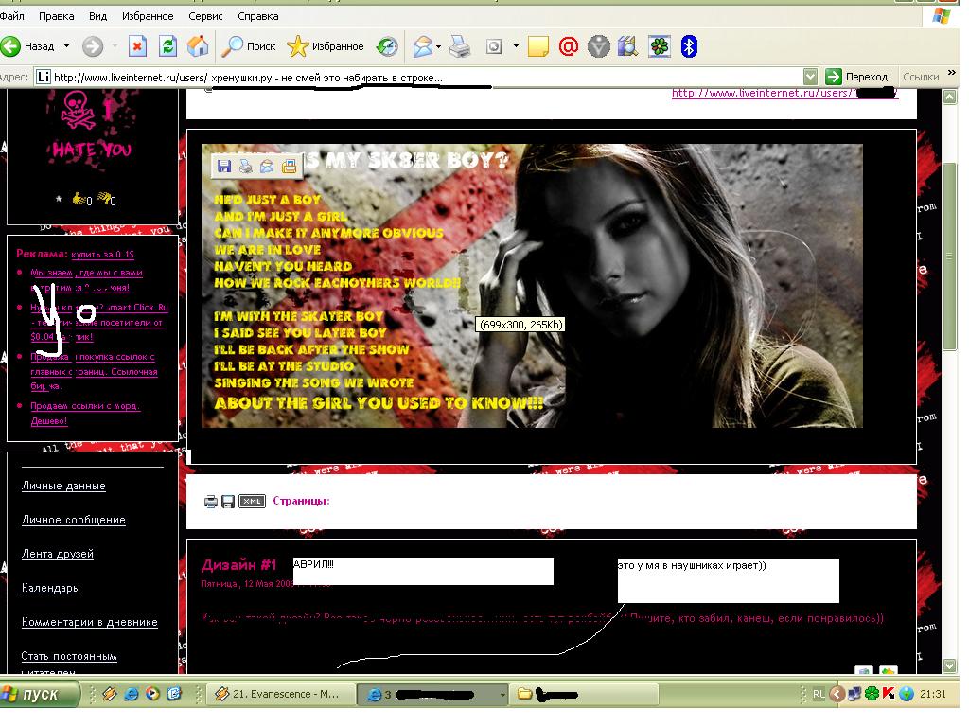
Task: Click the Mail envelope toolbar icon
Action: 423,46
